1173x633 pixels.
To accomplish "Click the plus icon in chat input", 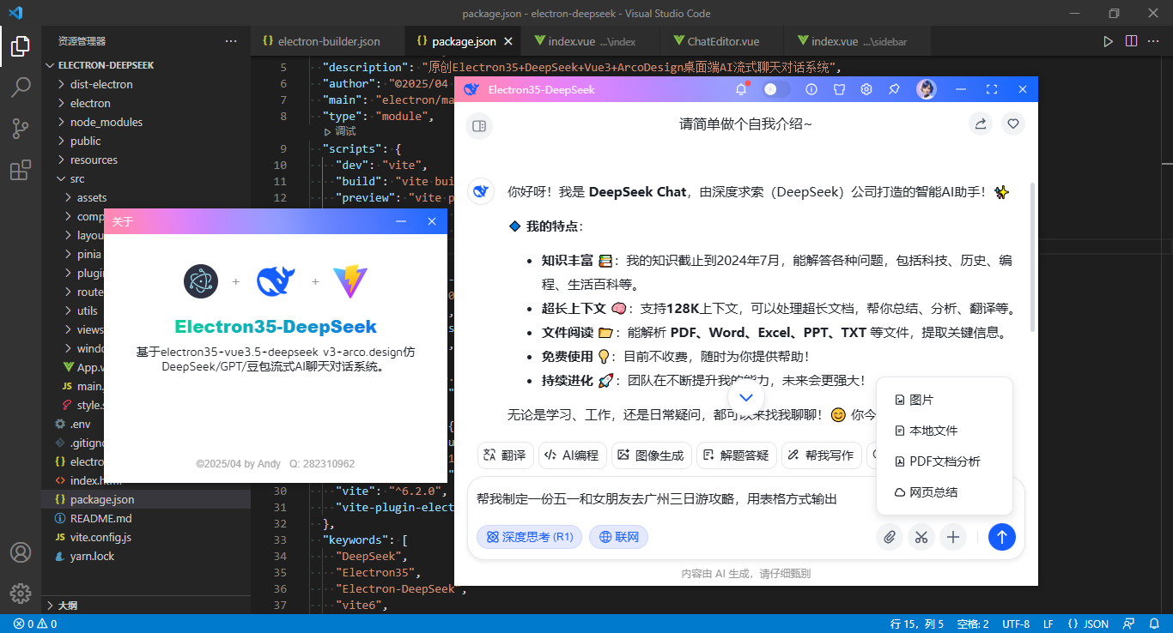I will tap(952, 537).
